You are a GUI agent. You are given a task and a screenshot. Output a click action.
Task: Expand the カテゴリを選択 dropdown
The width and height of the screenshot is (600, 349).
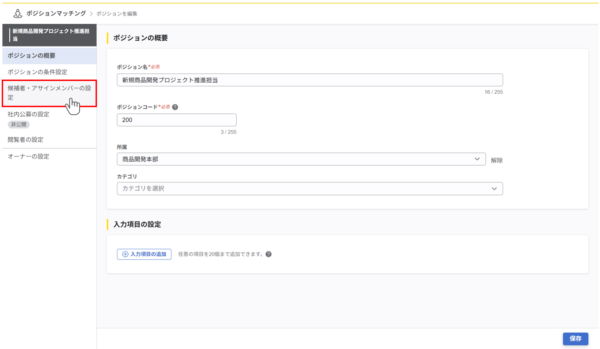(x=309, y=189)
